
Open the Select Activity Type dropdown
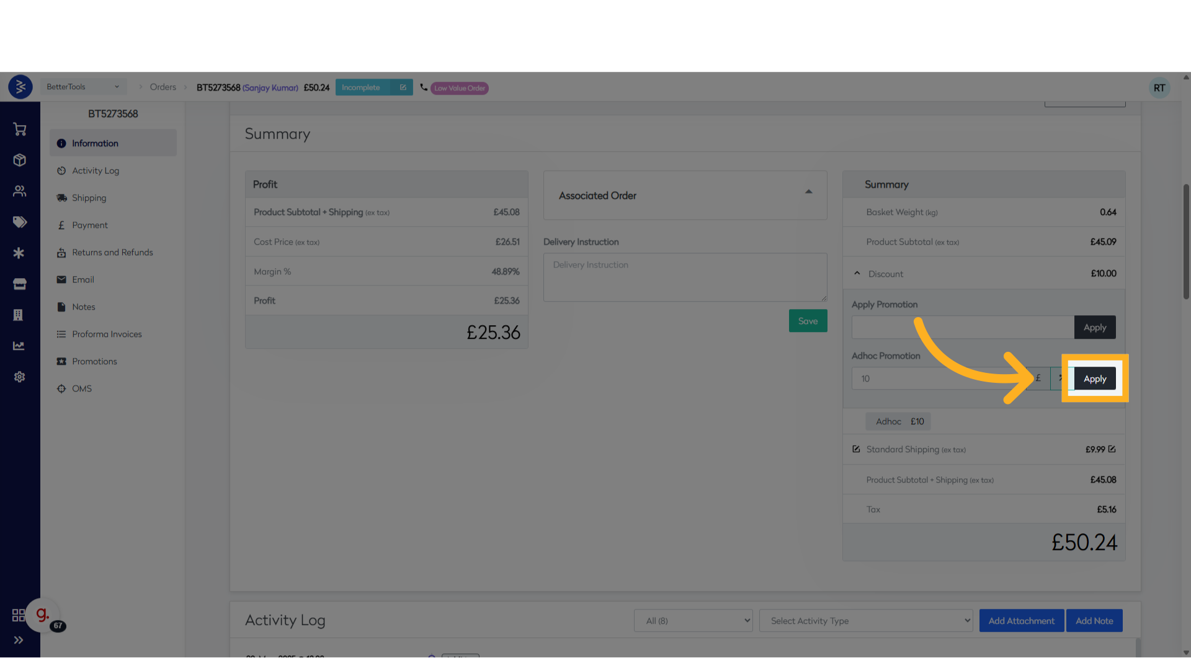(866, 621)
